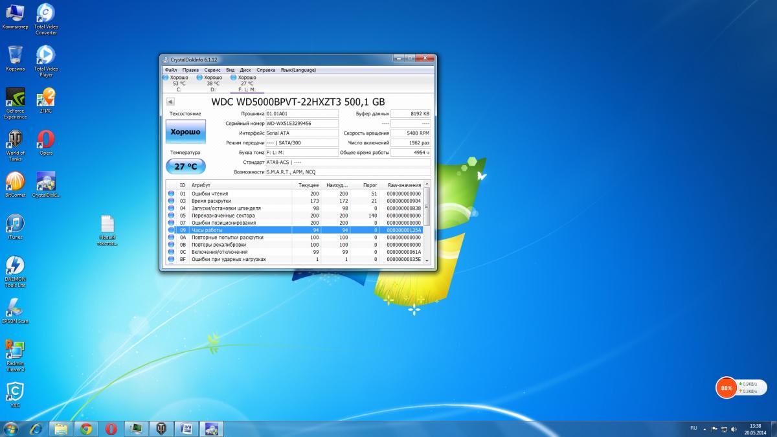Click the 27 °C temperature button
777x437 pixels.
(x=185, y=166)
